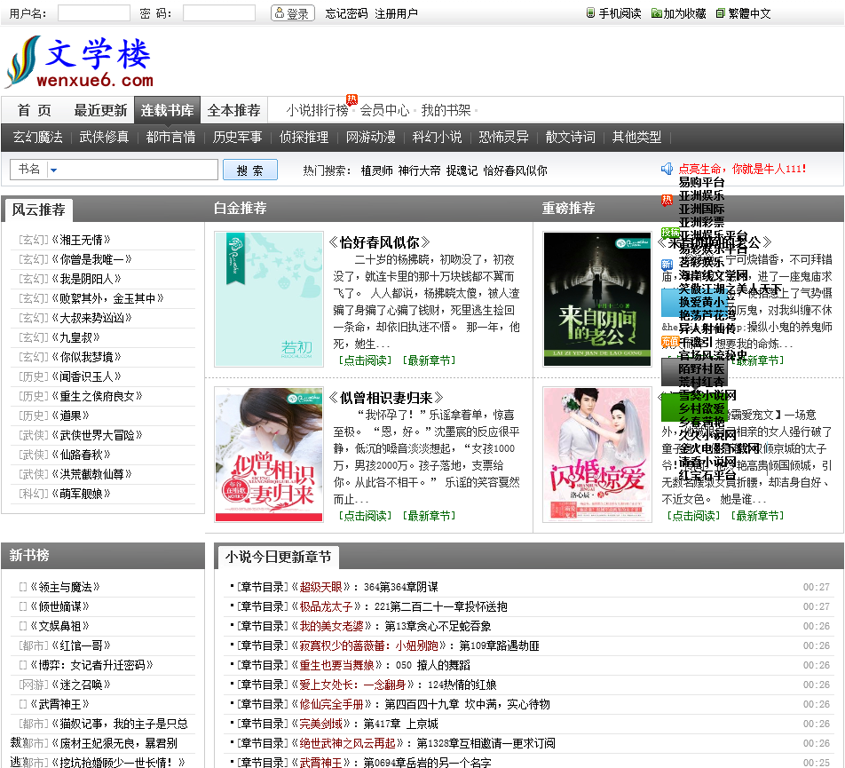Image resolution: width=845 pixels, height=768 pixels.
Task: Select the 连载书库 tab
Action: tap(167, 110)
